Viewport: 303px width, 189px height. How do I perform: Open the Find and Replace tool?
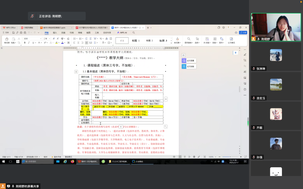(189, 40)
